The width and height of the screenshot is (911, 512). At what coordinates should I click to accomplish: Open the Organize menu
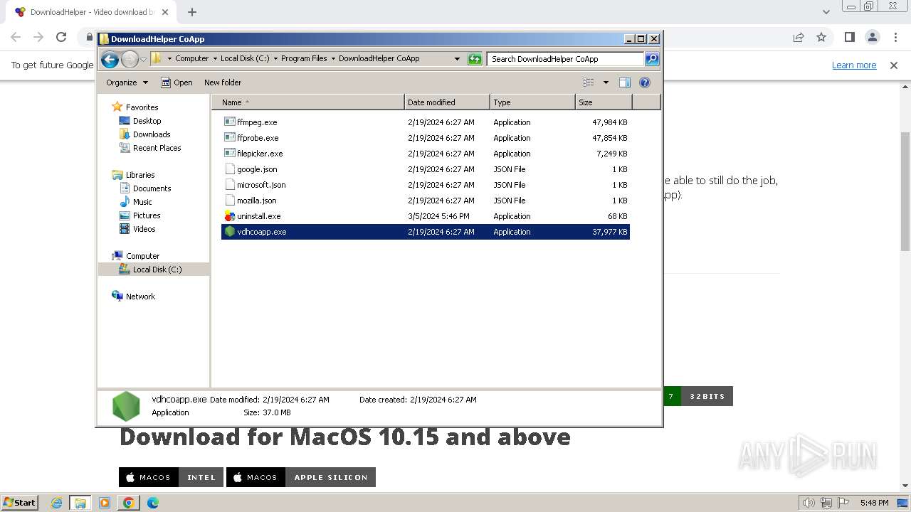(127, 82)
